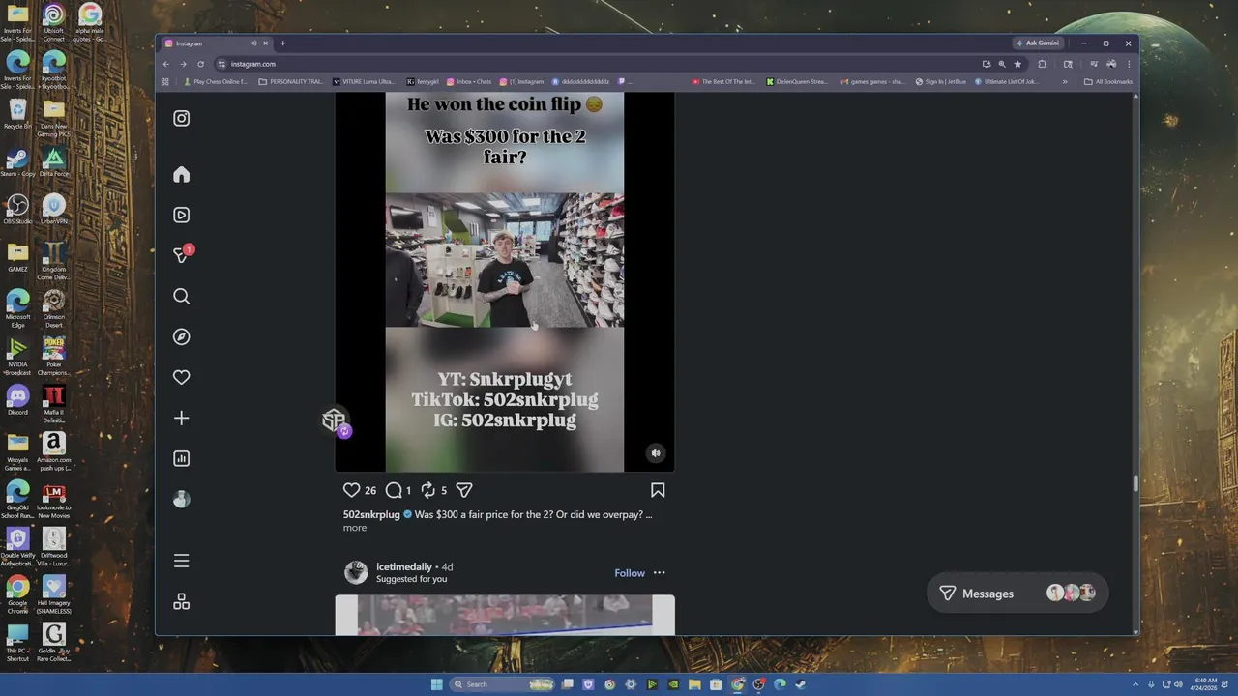Viewport: 1238px width, 696px height.
Task: Open Notifications heart in the sidebar
Action: [181, 377]
